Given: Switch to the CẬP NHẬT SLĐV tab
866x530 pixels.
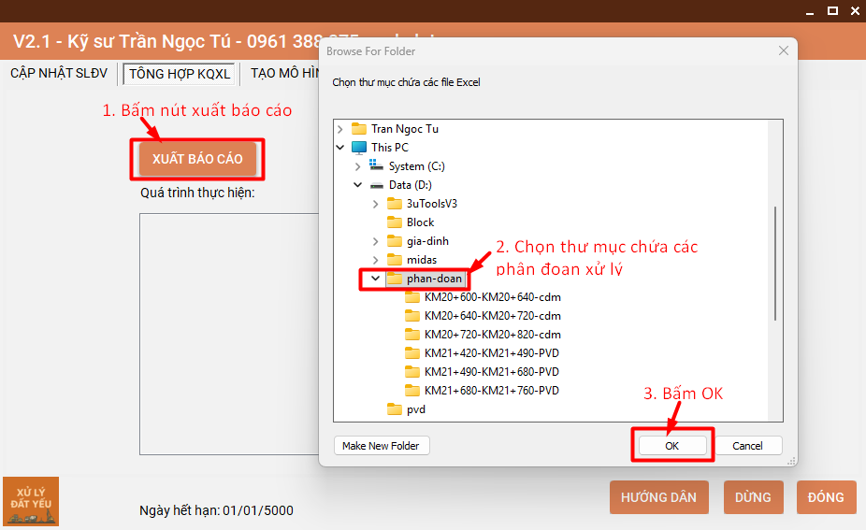Looking at the screenshot, I should [x=59, y=74].
